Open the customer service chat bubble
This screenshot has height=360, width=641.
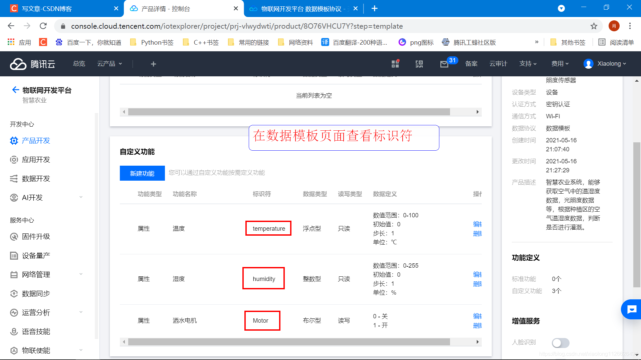tap(631, 309)
